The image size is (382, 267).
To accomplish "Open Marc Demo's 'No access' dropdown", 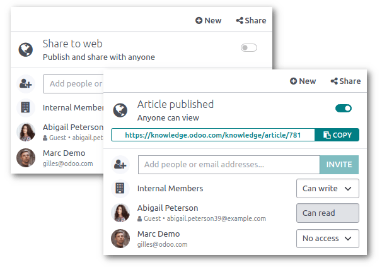I will [327, 238].
